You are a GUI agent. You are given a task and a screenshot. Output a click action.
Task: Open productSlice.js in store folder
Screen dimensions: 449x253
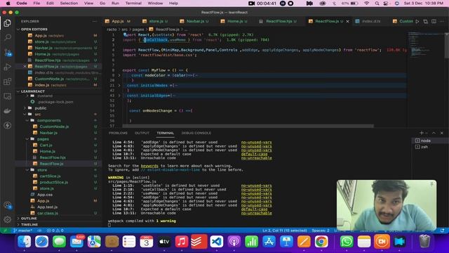coord(54,183)
